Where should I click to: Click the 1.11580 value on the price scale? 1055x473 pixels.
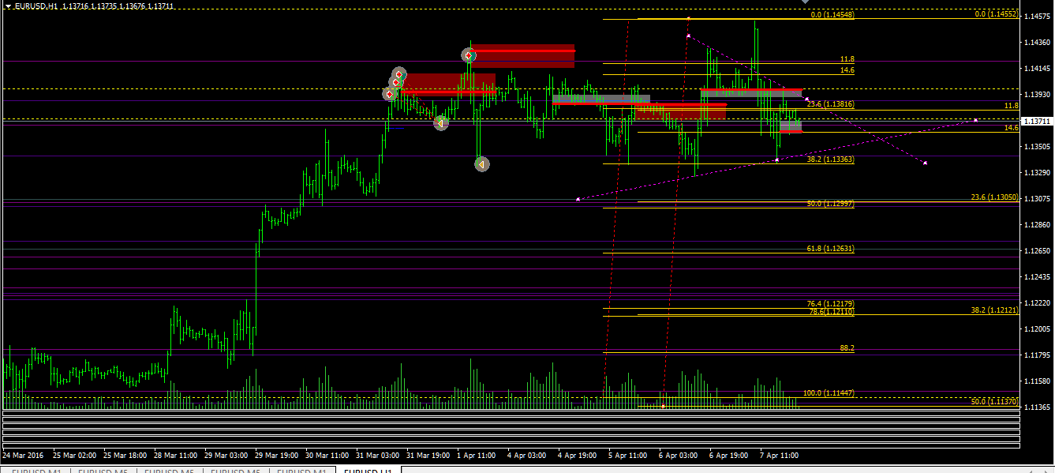coord(1038,381)
